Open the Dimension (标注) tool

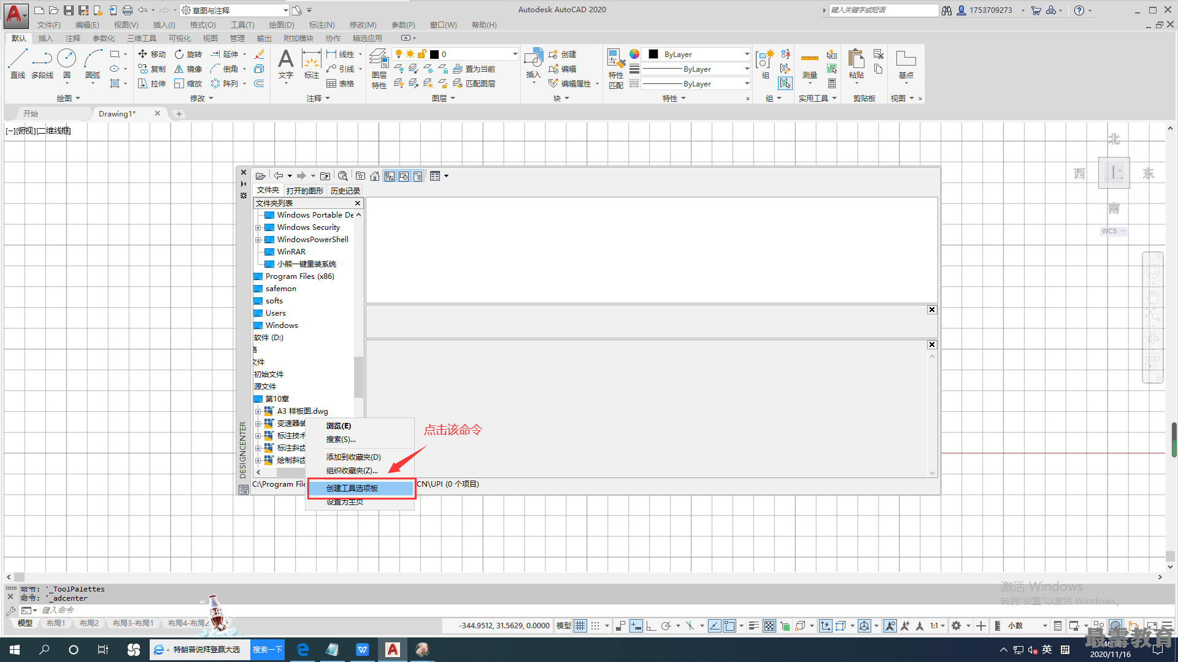312,64
